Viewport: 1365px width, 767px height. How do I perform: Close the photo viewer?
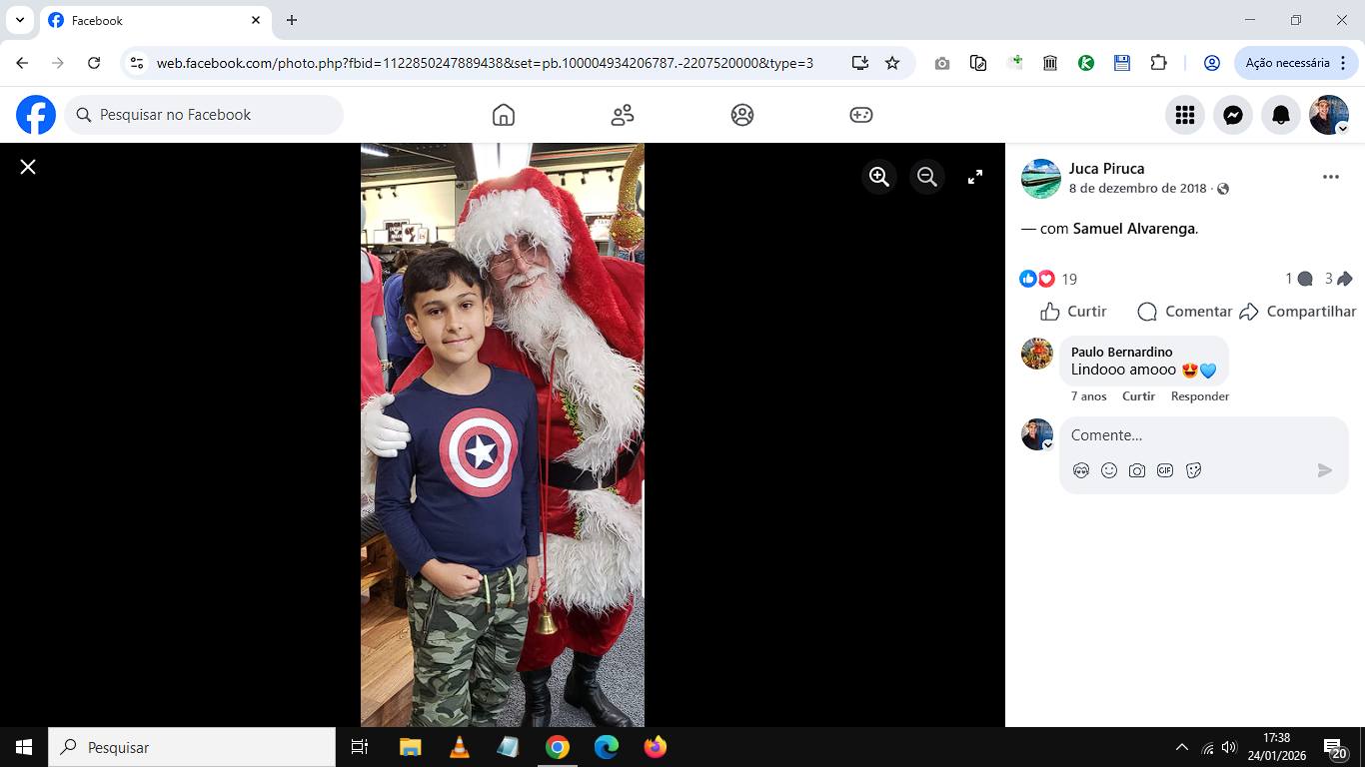28,167
